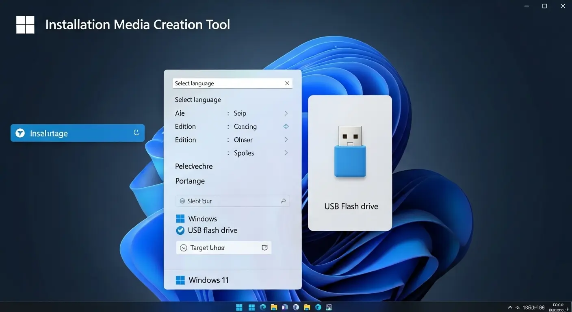Click the network icon in the system tray

tap(518, 308)
